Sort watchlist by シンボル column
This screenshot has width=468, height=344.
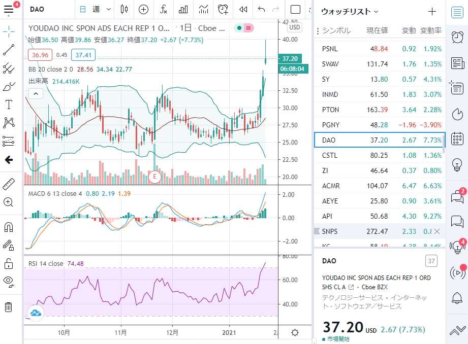click(336, 30)
